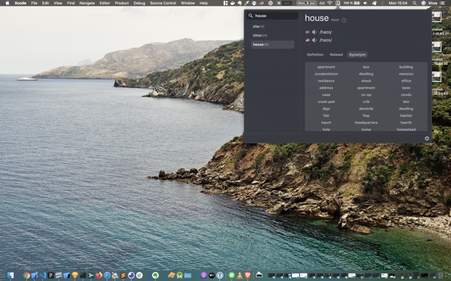This screenshot has width=451, height=281.
Task: Open VLC from the Dock
Action: coord(240,275)
